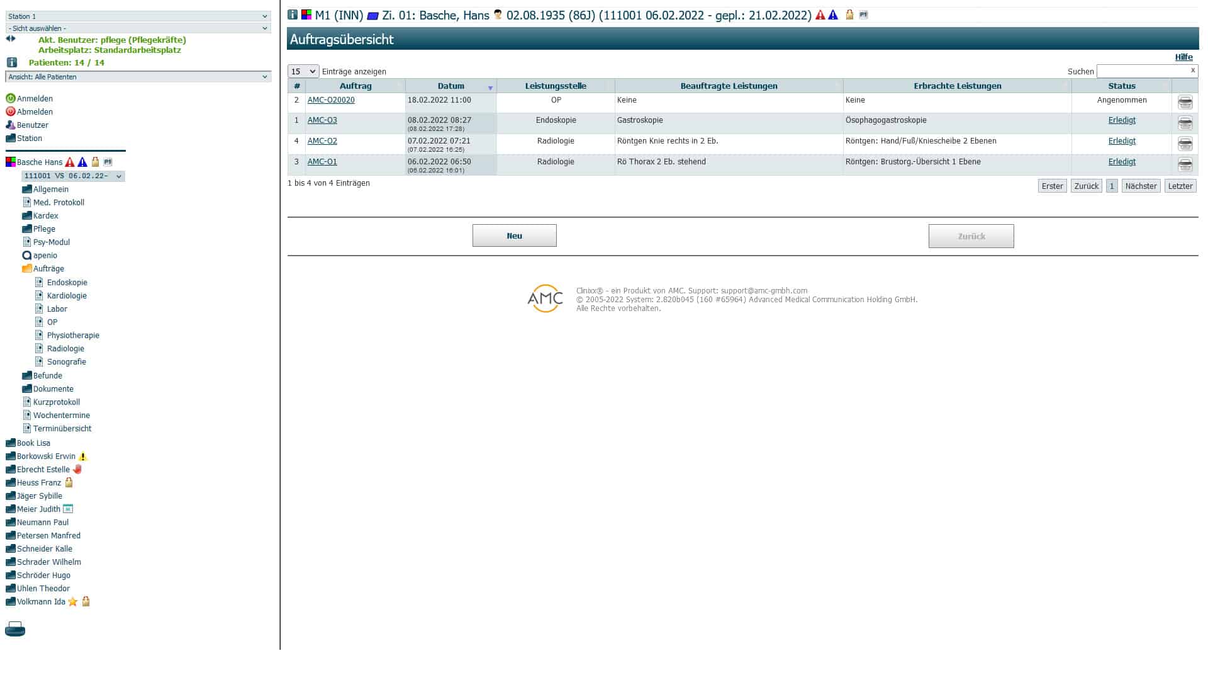Click the info icon next to Patienten count
This screenshot has height=680, width=1208.
pyautogui.click(x=12, y=62)
